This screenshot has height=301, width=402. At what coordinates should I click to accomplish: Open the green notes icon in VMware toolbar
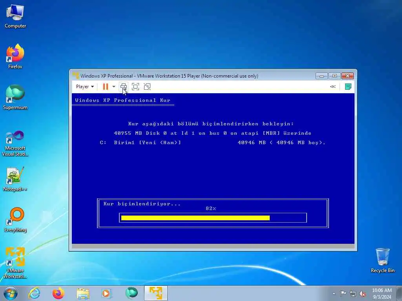pos(348,87)
